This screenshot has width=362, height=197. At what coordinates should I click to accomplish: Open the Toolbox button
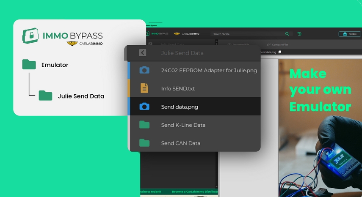click(x=350, y=34)
